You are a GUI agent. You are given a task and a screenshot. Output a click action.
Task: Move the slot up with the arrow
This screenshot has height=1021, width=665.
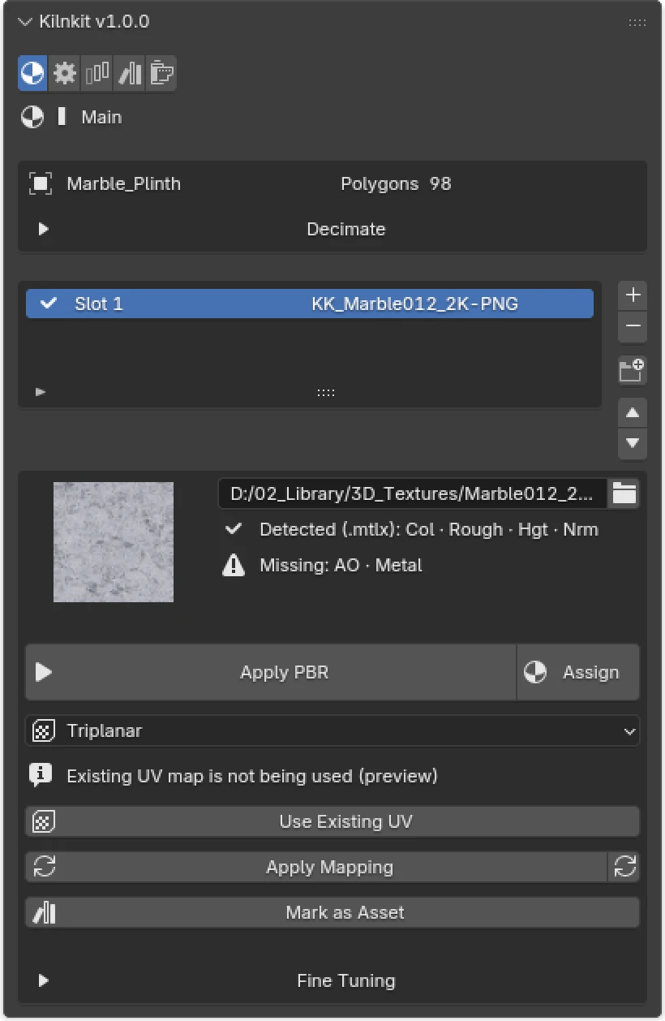pyautogui.click(x=633, y=412)
